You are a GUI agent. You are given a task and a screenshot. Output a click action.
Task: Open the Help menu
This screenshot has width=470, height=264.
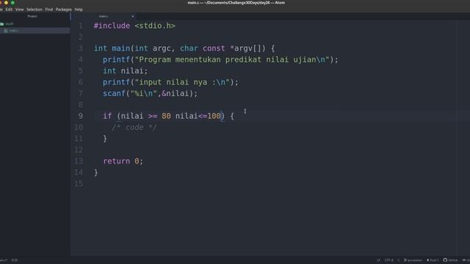(79, 10)
